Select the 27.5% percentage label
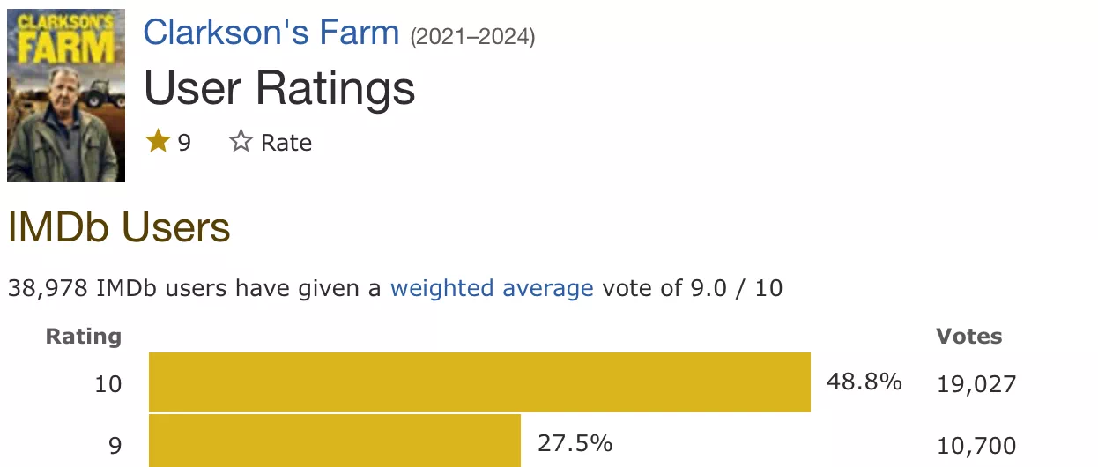The image size is (1098, 467). coord(575,442)
